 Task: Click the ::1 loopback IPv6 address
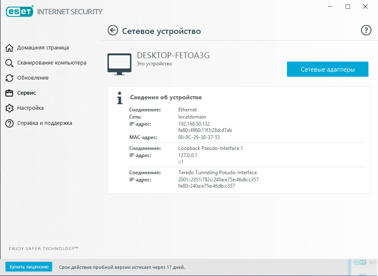[180, 162]
